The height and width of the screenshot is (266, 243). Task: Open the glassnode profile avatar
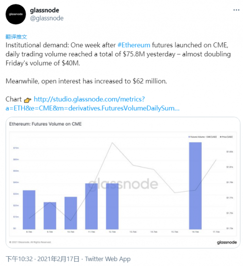coord(16,14)
